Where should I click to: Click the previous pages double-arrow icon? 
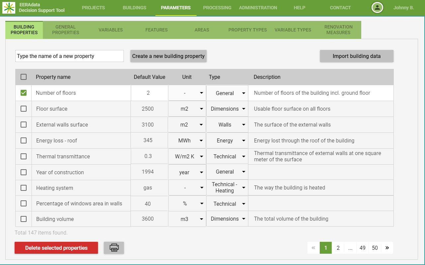pyautogui.click(x=313, y=248)
